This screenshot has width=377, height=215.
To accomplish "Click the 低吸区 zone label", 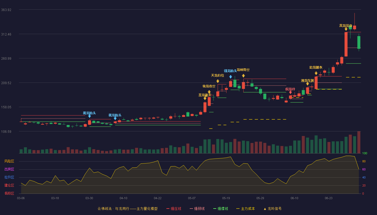I will pos(9,193).
